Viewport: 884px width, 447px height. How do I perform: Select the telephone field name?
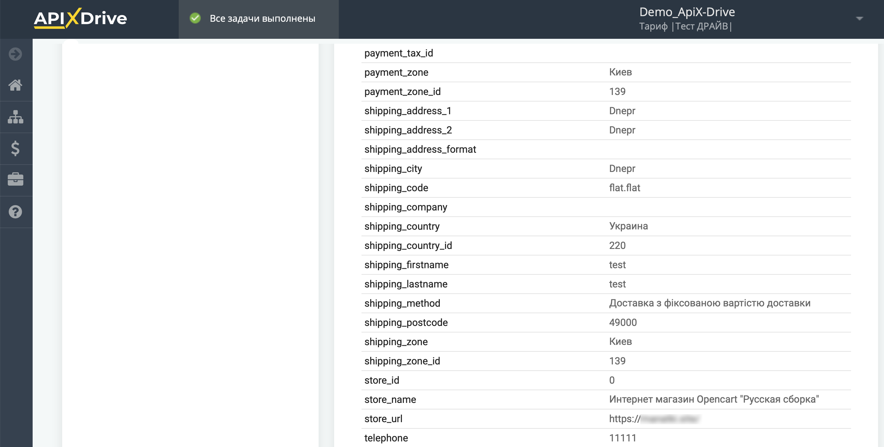(x=386, y=438)
